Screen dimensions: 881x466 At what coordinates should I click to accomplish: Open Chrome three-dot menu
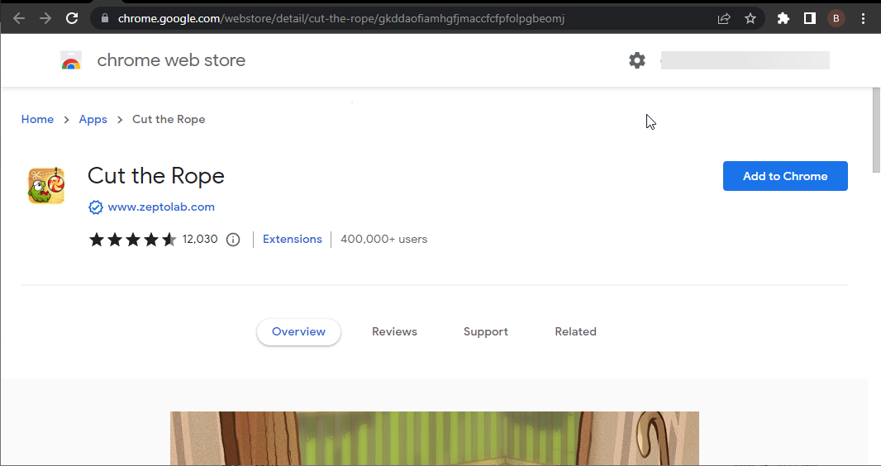tap(863, 18)
